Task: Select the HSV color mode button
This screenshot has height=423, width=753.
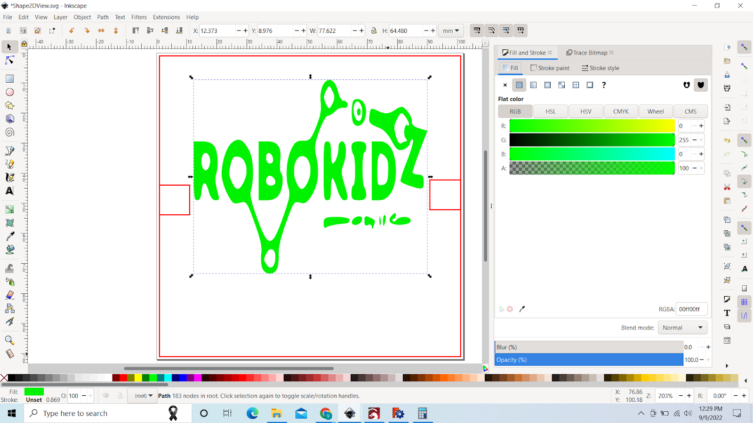Action: pyautogui.click(x=586, y=111)
